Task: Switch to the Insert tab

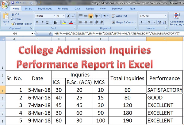Action: 28,9
